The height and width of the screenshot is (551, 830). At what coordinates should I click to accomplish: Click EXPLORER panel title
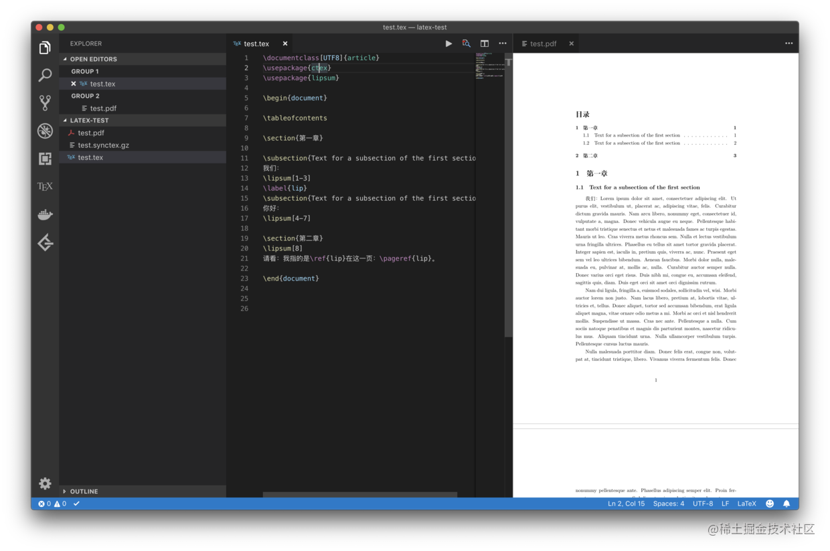pyautogui.click(x=86, y=44)
